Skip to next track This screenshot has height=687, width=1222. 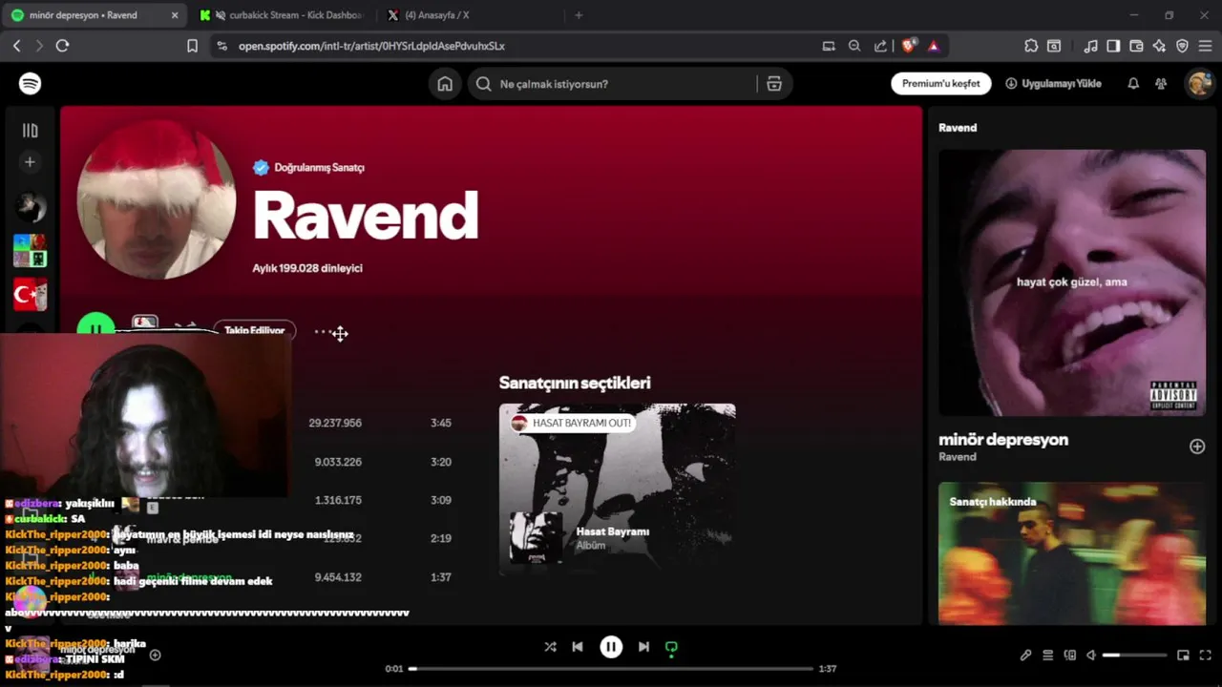pyautogui.click(x=643, y=647)
